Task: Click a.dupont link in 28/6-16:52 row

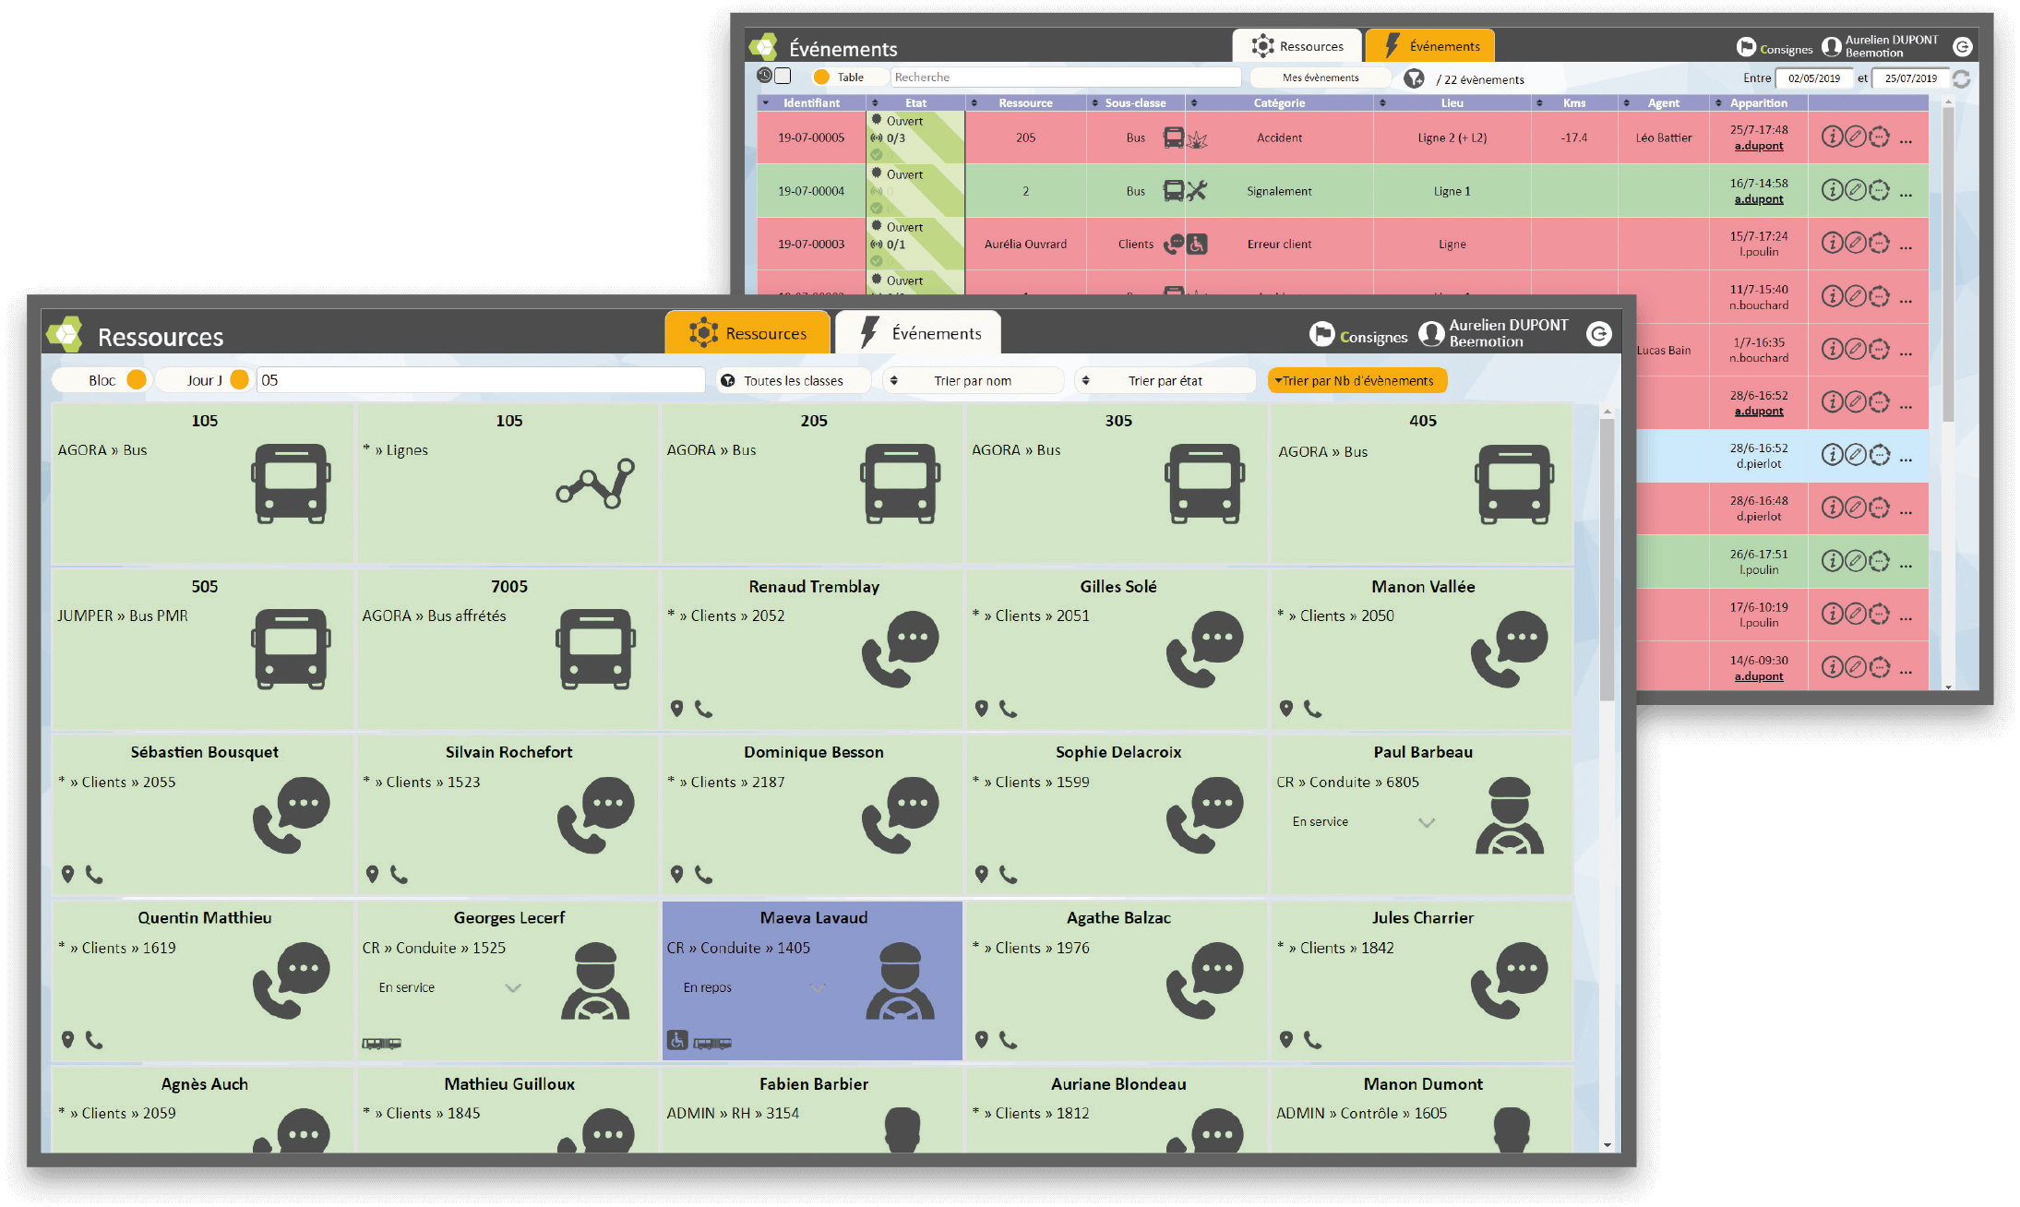Action: pyautogui.click(x=1758, y=412)
